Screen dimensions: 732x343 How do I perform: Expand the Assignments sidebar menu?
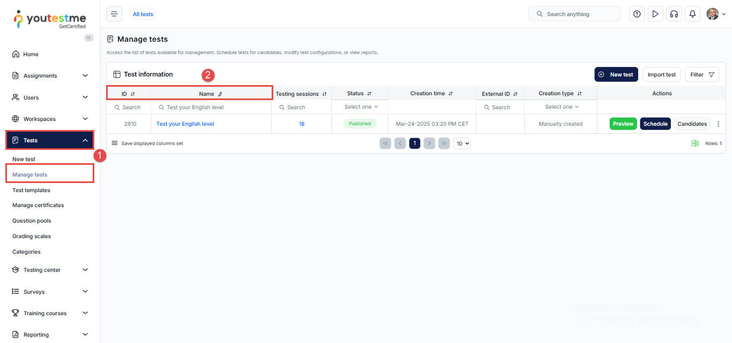(x=50, y=75)
